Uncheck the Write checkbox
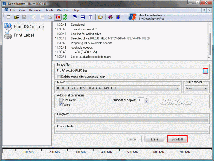Image resolution: width=214 pixels, height=161 pixels. click(x=61, y=104)
